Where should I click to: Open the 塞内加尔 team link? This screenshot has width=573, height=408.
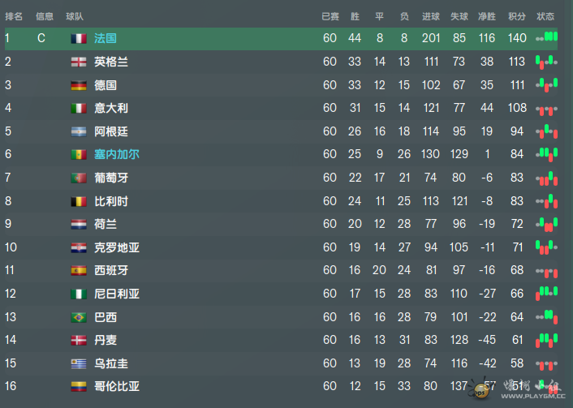(117, 154)
